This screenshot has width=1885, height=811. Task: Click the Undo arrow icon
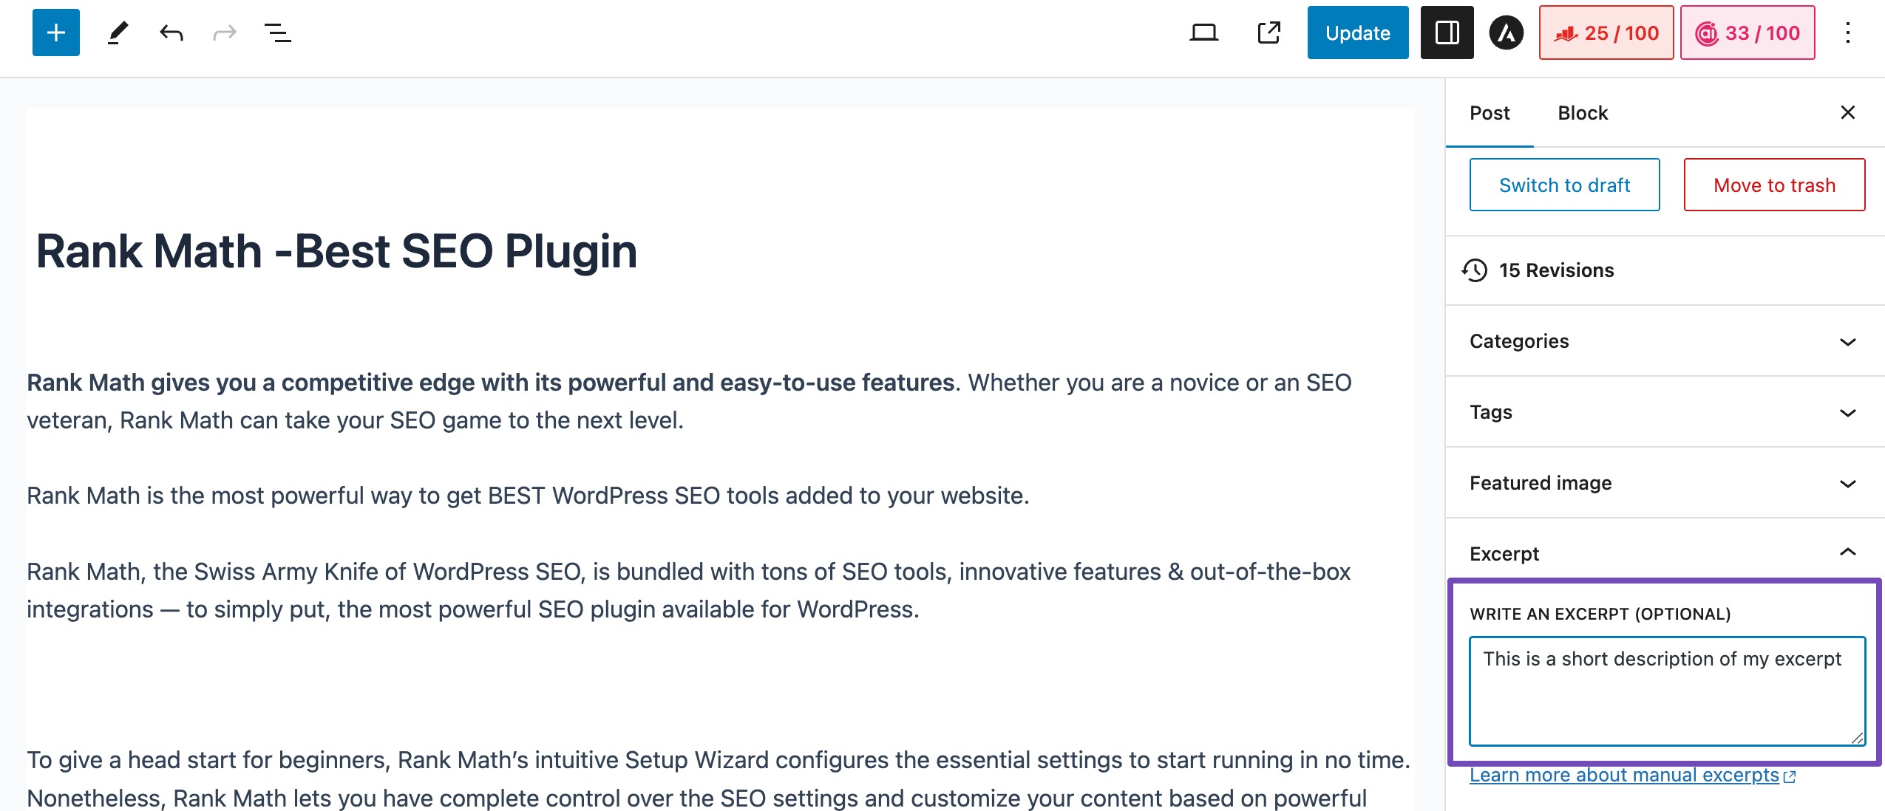coord(171,32)
